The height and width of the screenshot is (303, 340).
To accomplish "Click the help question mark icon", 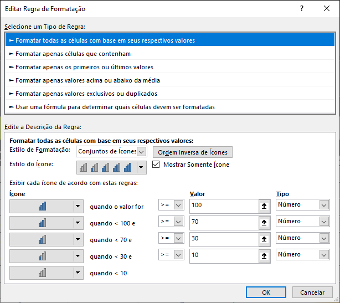I will (302, 9).
